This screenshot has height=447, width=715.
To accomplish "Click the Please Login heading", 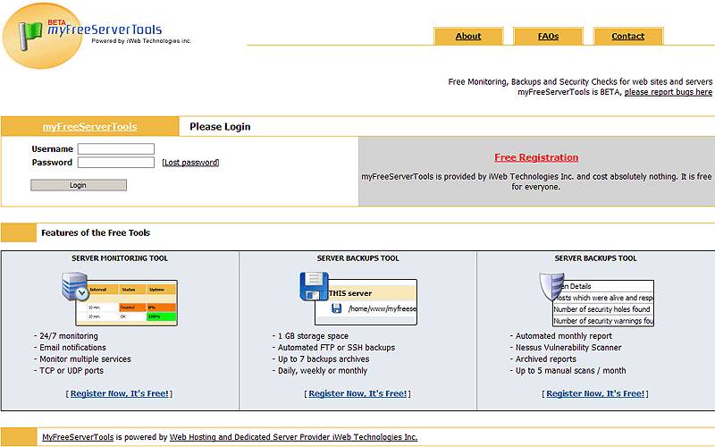I will (220, 127).
